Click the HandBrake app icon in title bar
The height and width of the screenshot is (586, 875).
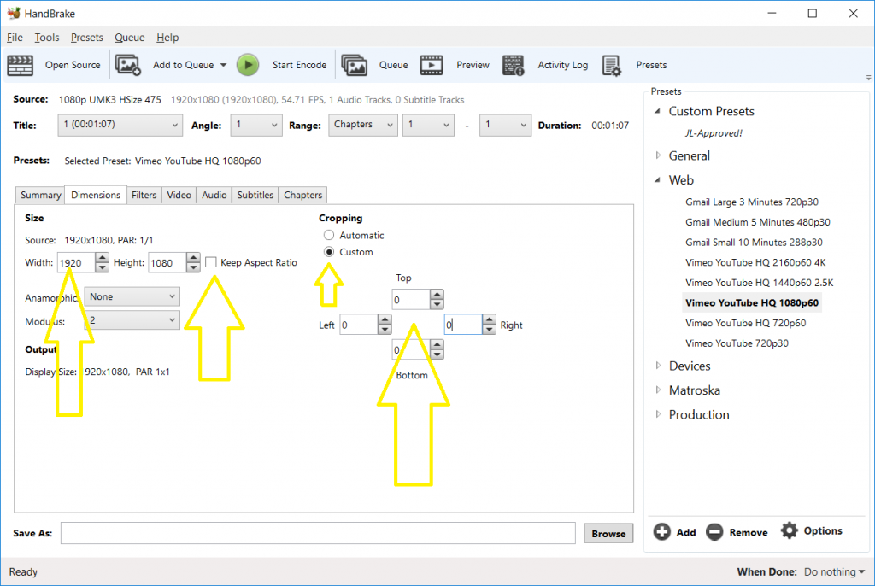14,13
